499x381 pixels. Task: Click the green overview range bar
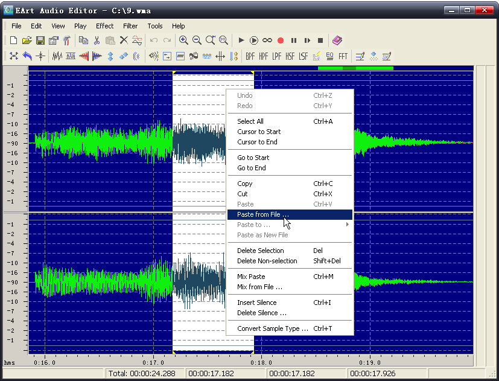pos(355,68)
